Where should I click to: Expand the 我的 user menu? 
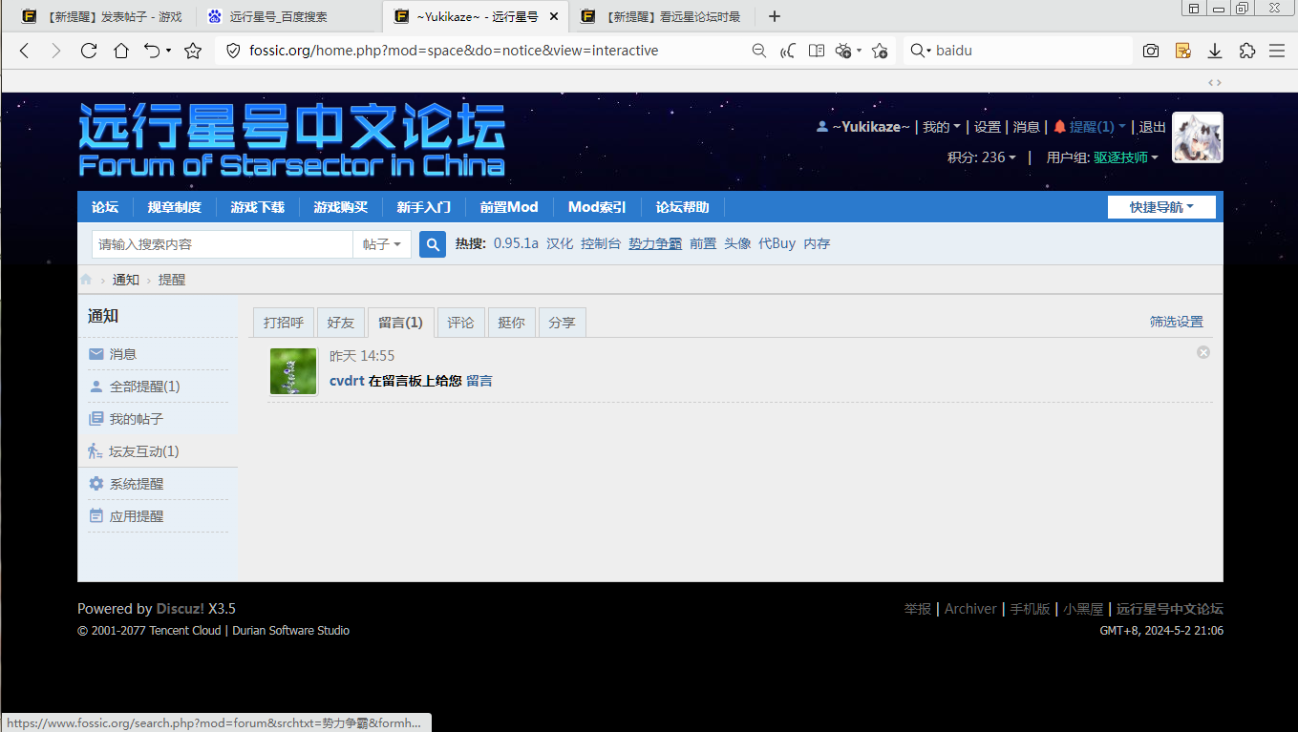(x=942, y=127)
